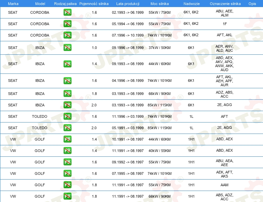Click the Lata produkcji column header
This screenshot has height=202, width=263.
(128, 4)
